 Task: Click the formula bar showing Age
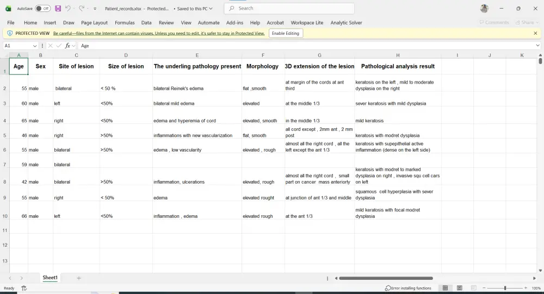306,46
